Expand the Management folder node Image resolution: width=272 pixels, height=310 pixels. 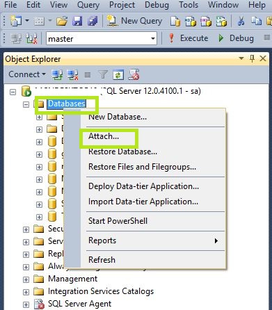26,279
